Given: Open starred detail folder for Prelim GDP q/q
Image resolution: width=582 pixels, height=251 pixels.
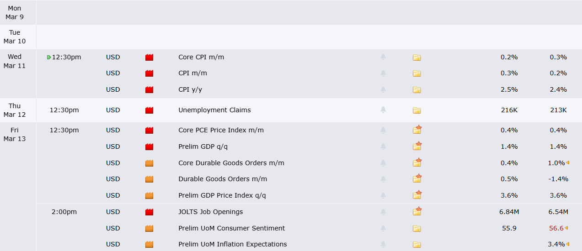Looking at the screenshot, I should click(416, 146).
